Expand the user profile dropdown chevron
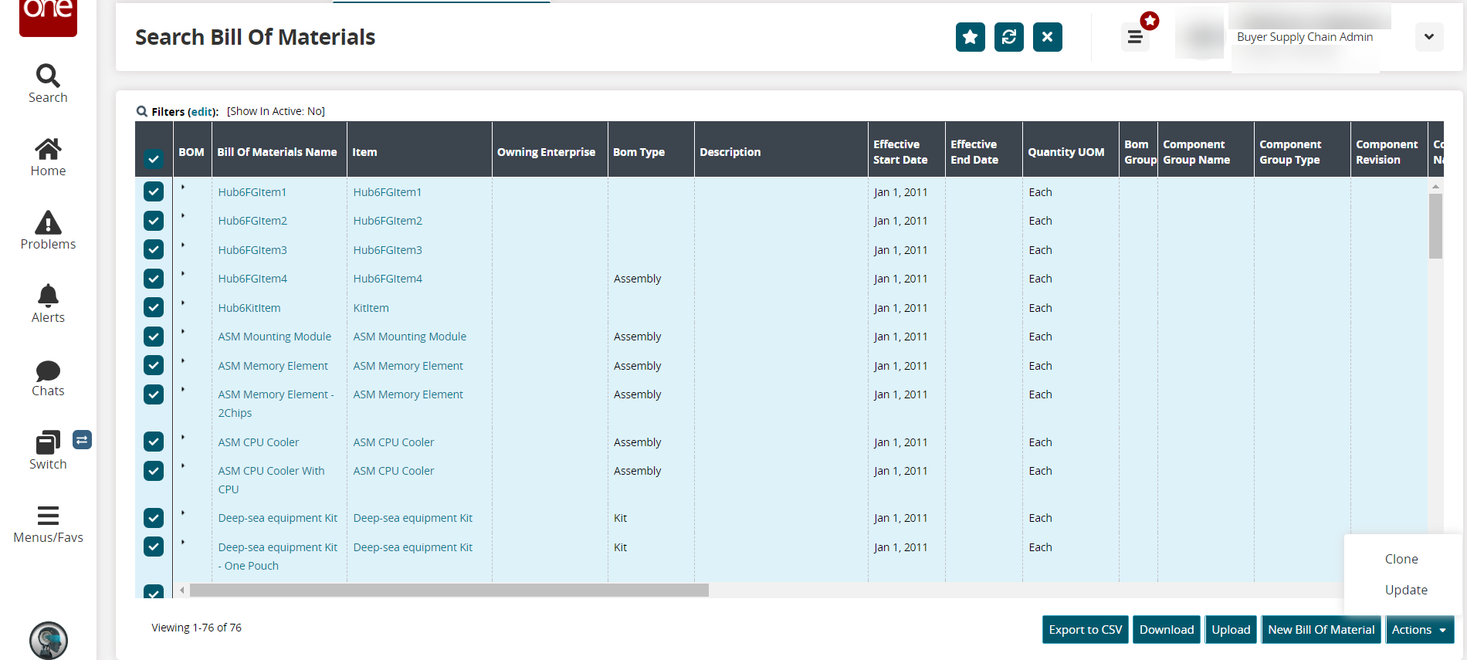Image resolution: width=1467 pixels, height=660 pixels. [x=1429, y=37]
